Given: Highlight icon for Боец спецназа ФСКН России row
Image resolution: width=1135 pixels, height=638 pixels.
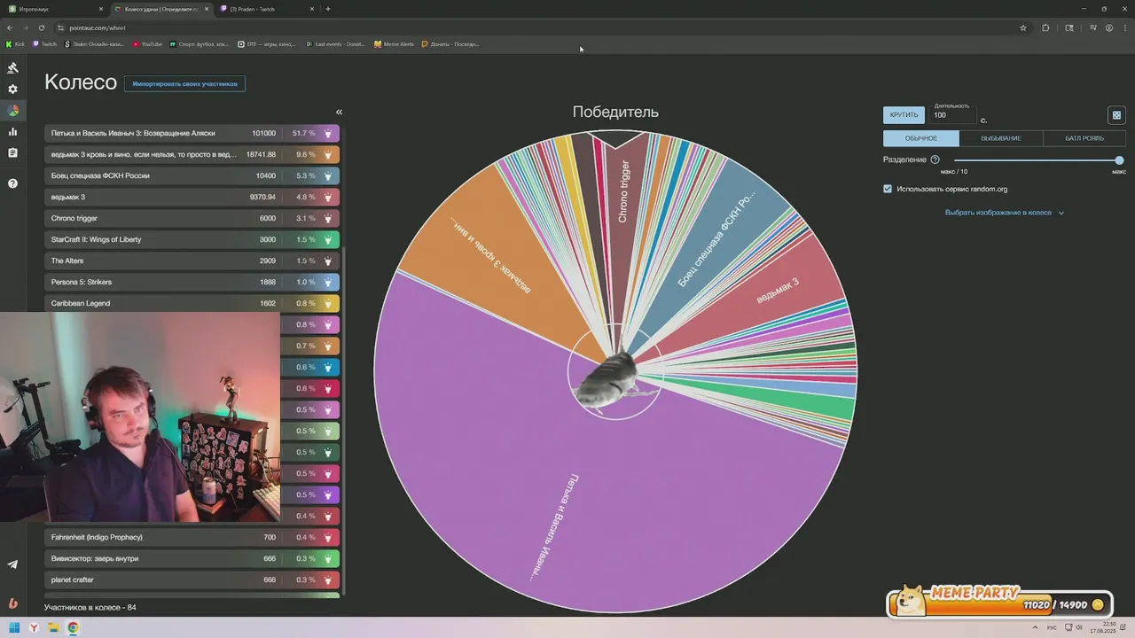Looking at the screenshot, I should tap(328, 175).
